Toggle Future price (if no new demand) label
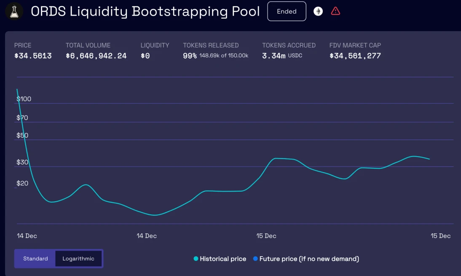 (309, 259)
